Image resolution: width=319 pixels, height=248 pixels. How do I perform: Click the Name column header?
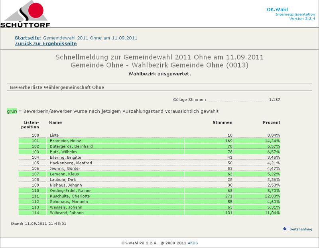point(55,122)
